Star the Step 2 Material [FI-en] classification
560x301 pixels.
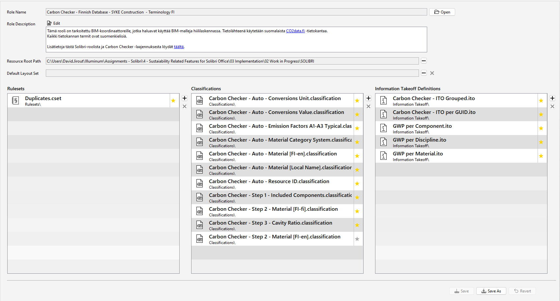click(357, 239)
